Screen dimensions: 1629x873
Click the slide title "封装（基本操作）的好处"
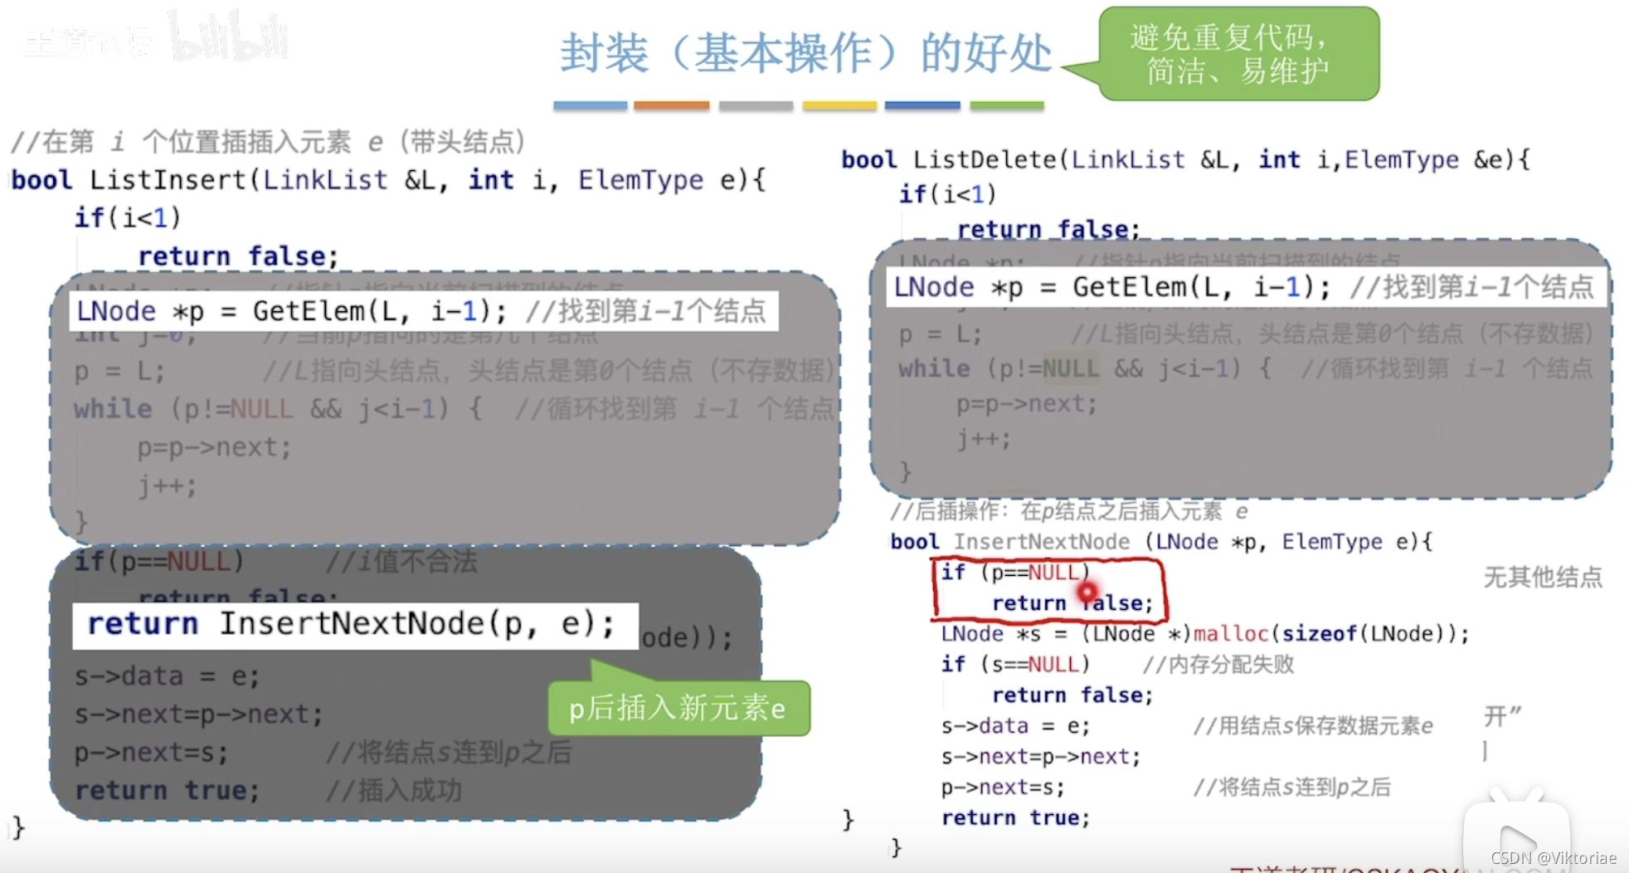tap(806, 53)
